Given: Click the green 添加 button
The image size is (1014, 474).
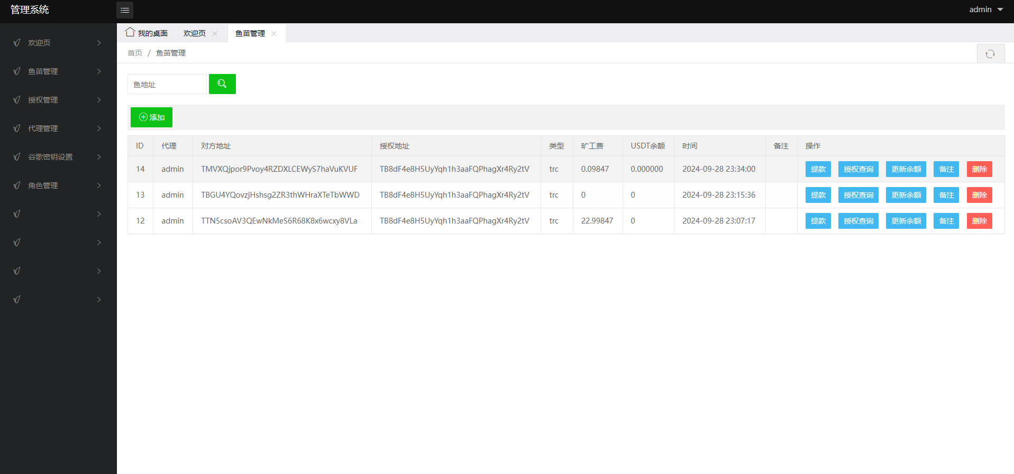Looking at the screenshot, I should click(x=151, y=117).
